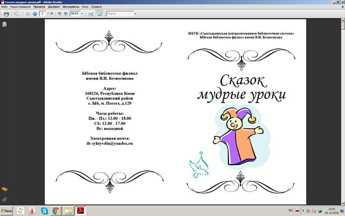Screen dimensions: 345x216
Task: Click the page number input field
Action: (x=43, y=13)
